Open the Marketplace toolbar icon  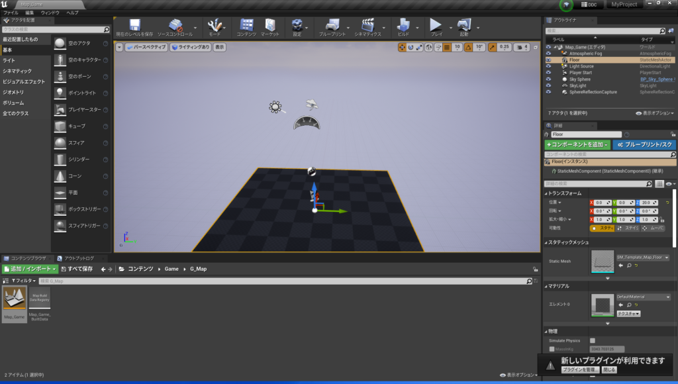pos(269,26)
